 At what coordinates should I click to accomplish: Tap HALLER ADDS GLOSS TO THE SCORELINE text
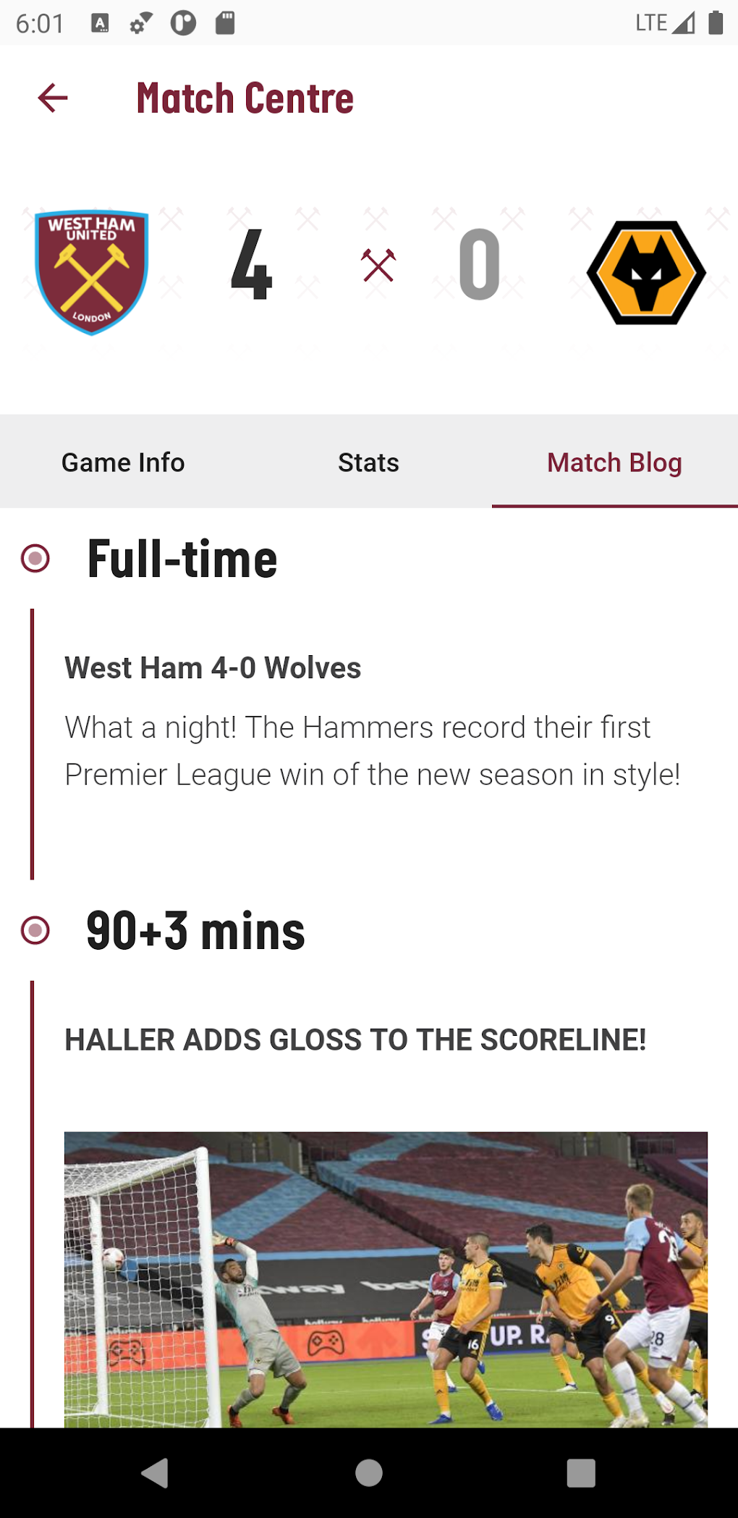point(355,1040)
